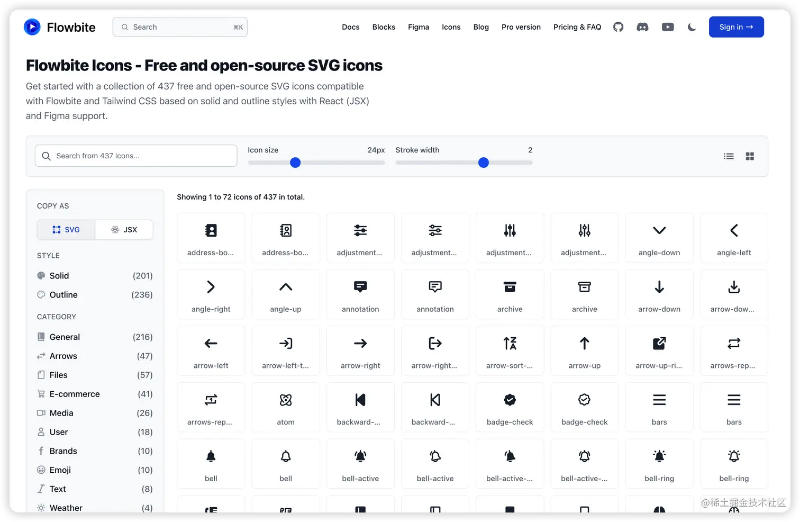Screen dimensions: 800x522
Task: Select the solid badge-check icon card
Action: [x=510, y=407]
